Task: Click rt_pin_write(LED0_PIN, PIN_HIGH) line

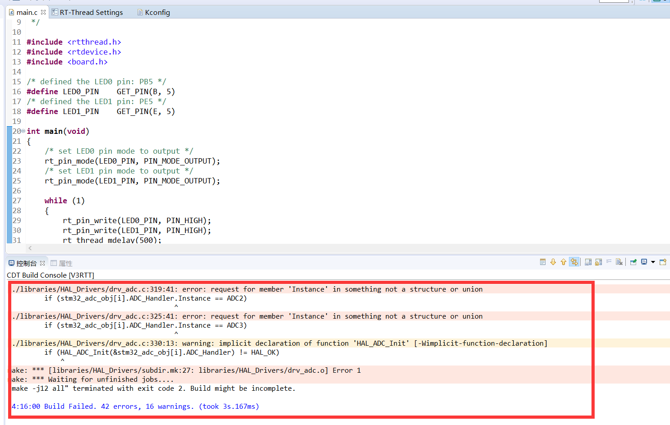Action: coord(137,220)
